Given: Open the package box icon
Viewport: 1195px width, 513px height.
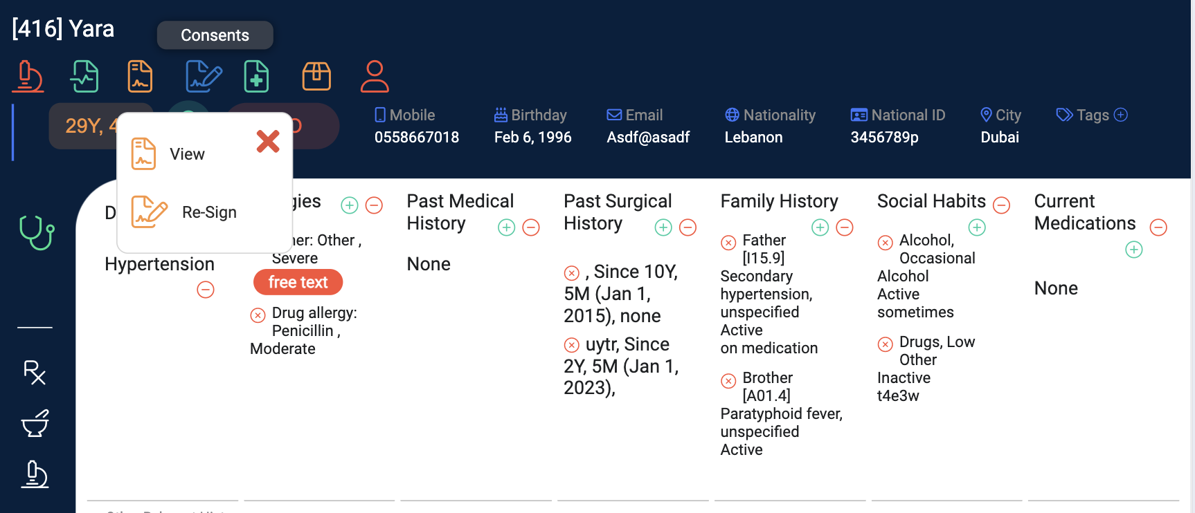Looking at the screenshot, I should pos(316,76).
